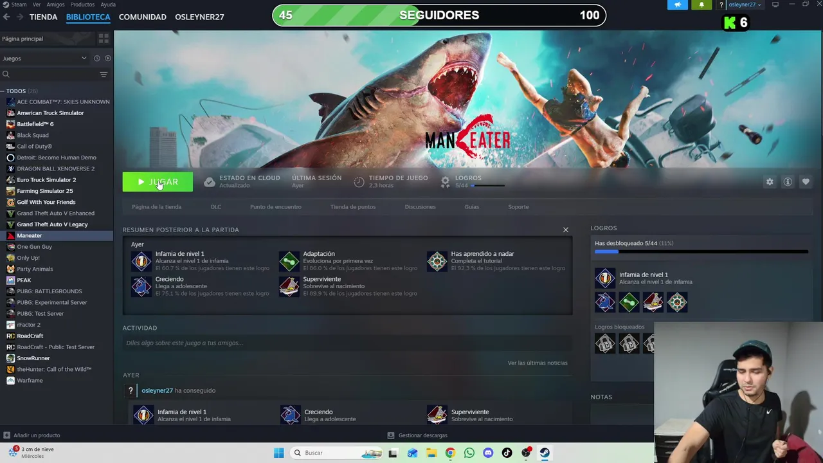Click the play time clock icon

[359, 182]
